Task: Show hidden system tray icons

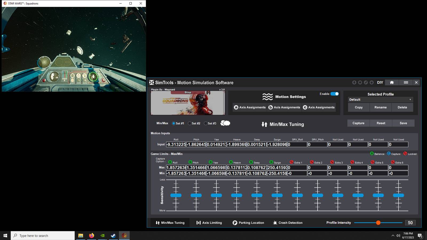Action: coord(393,235)
